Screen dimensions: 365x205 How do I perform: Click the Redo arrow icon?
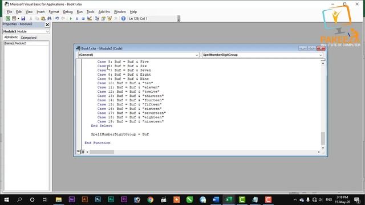[x=63, y=18]
